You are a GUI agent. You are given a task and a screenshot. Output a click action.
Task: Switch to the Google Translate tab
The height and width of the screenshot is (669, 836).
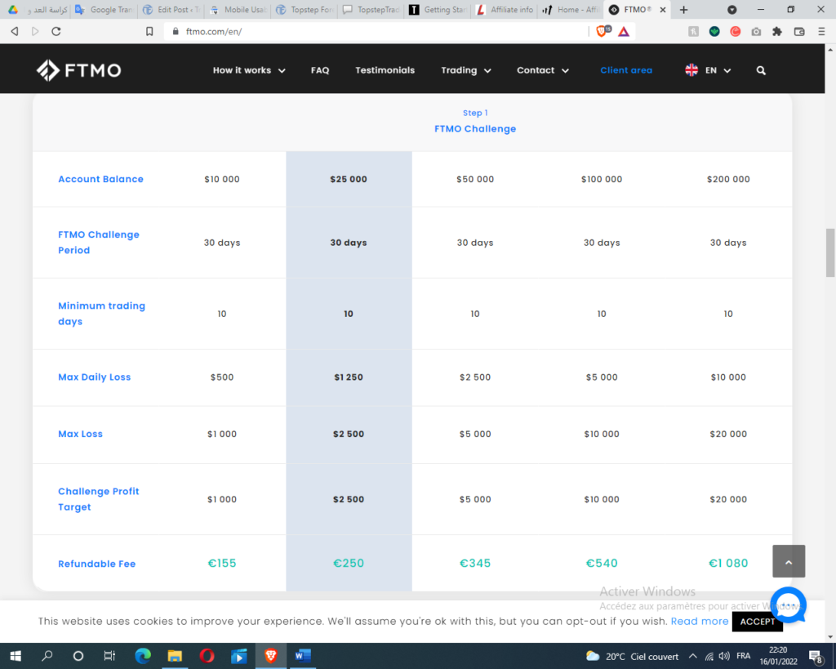[x=105, y=10]
